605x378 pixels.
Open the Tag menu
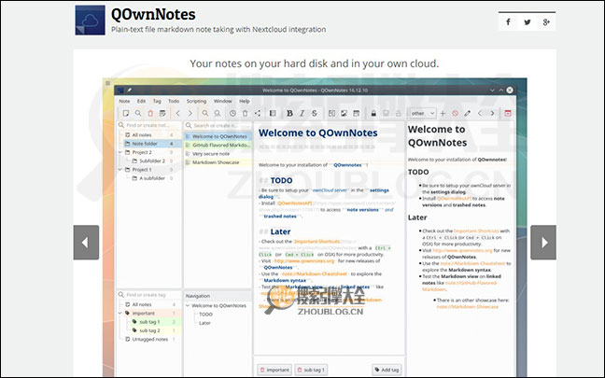click(157, 101)
